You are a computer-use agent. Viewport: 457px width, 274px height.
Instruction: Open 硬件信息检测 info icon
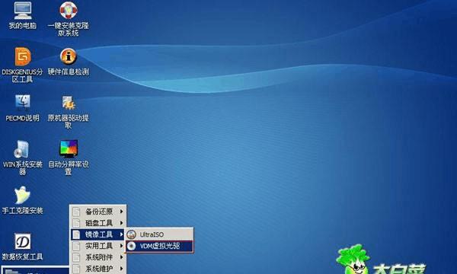coord(69,56)
